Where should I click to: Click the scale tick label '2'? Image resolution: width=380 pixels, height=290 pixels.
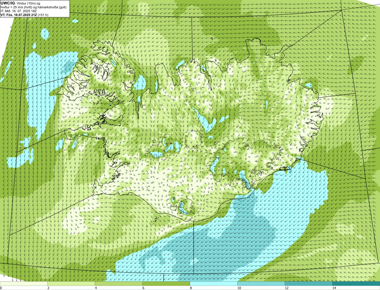[48, 288]
